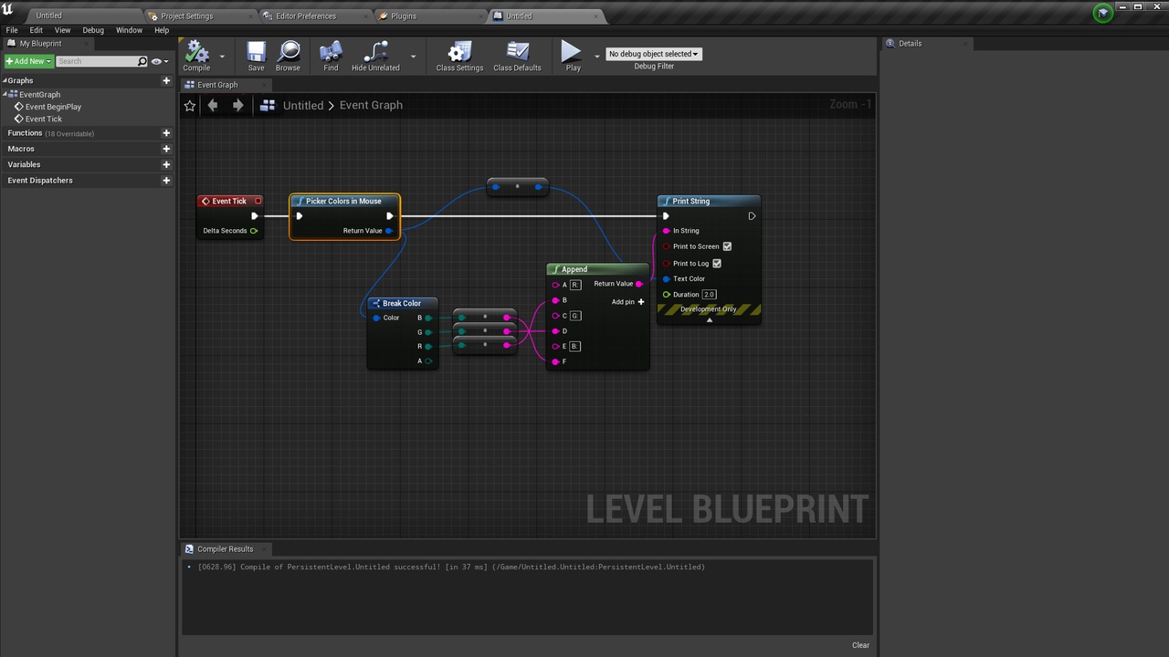Click the Add pin plus on Append node
The height and width of the screenshot is (657, 1169).
tap(641, 302)
